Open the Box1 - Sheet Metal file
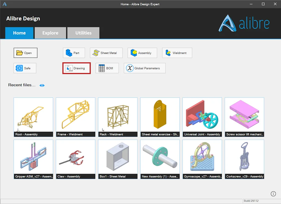 click(x=118, y=159)
